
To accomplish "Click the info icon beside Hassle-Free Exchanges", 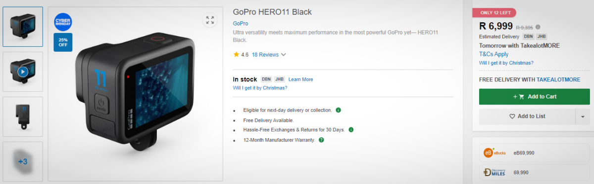I will 351,130.
